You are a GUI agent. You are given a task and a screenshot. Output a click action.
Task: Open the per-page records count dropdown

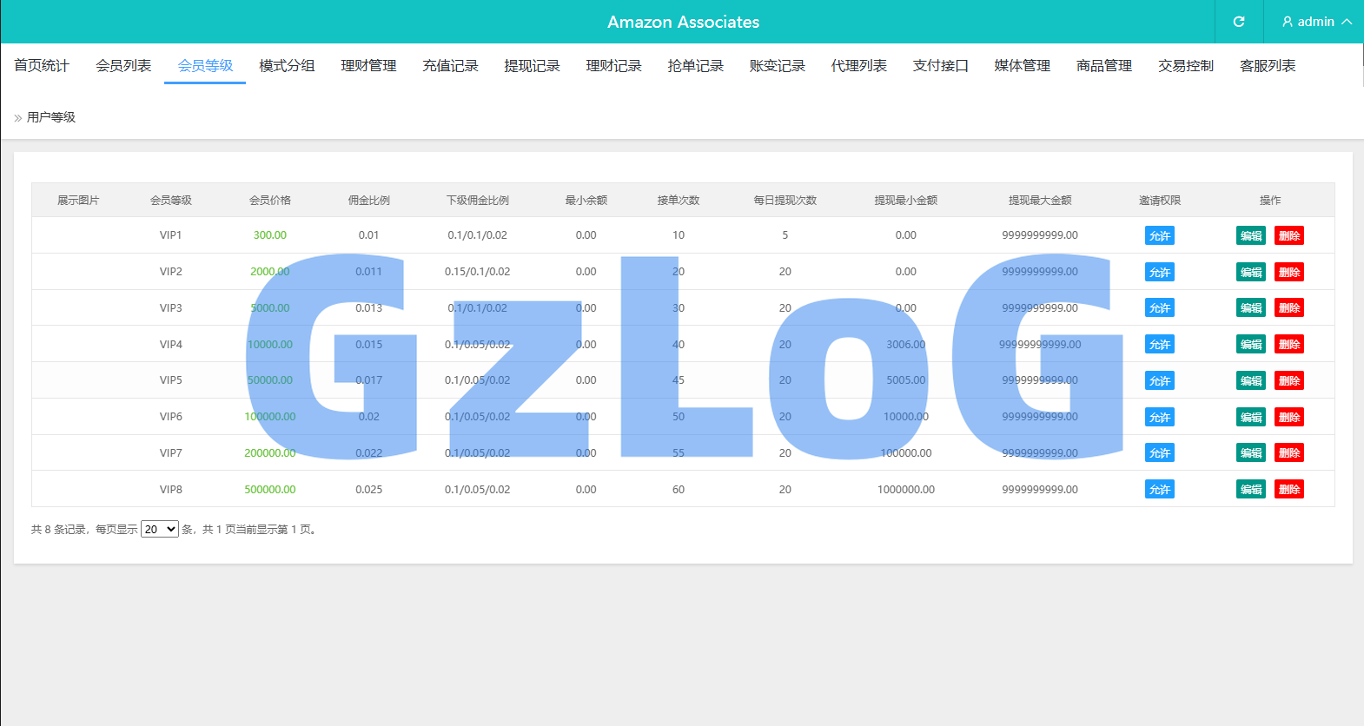160,529
